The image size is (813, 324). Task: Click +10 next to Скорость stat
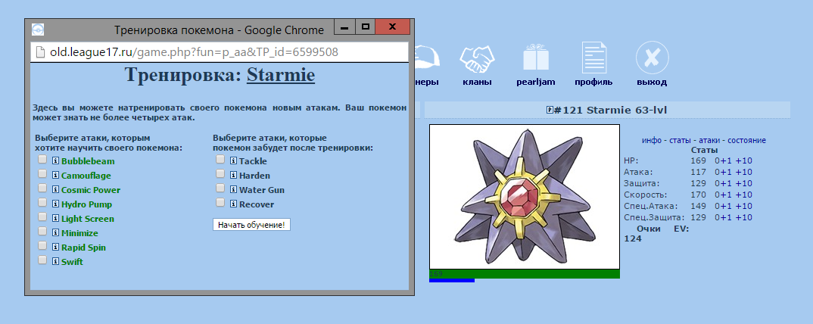coord(743,195)
